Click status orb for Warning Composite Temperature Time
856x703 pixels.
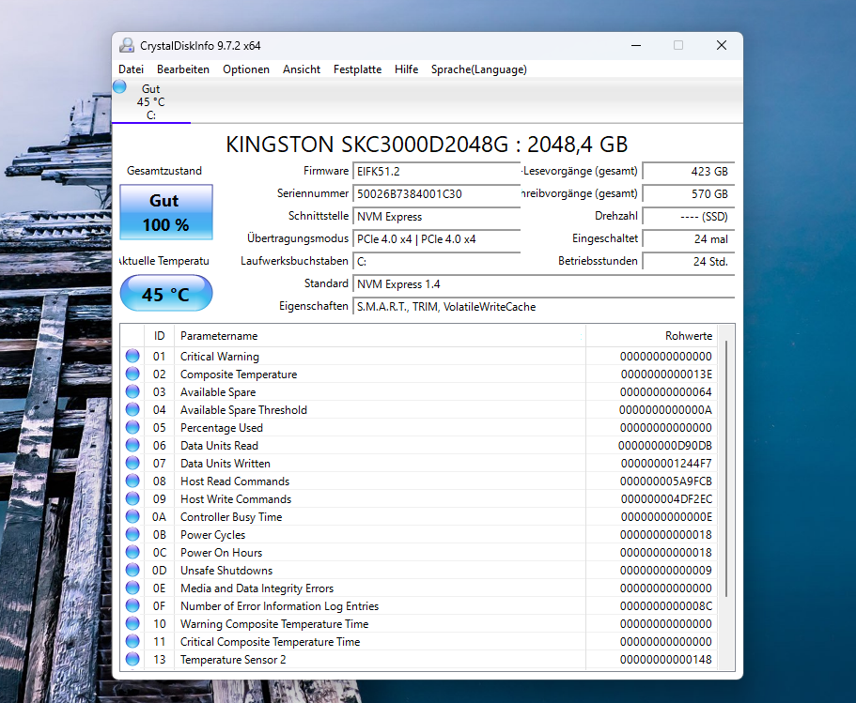tap(132, 623)
